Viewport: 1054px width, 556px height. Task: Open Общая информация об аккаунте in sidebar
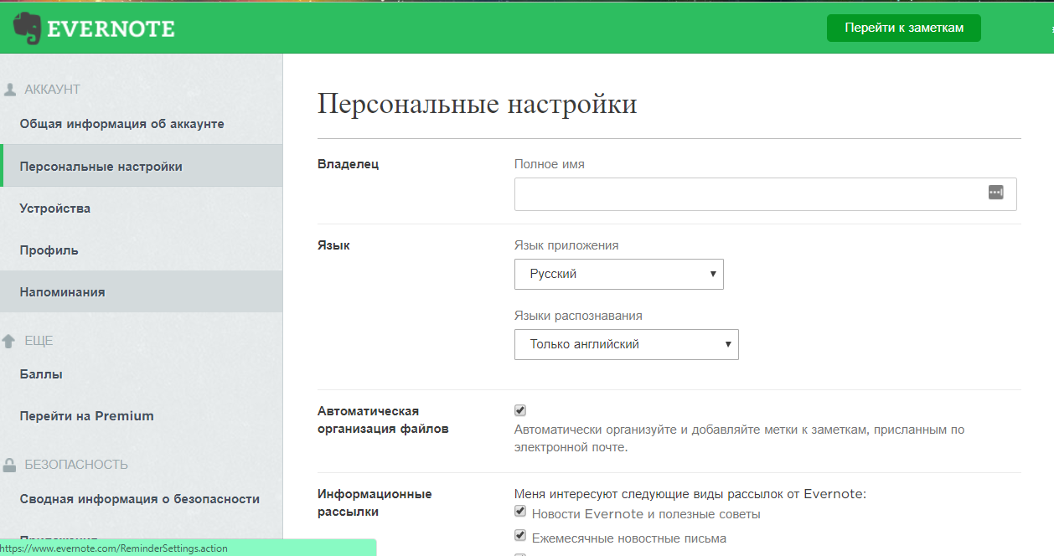click(122, 124)
